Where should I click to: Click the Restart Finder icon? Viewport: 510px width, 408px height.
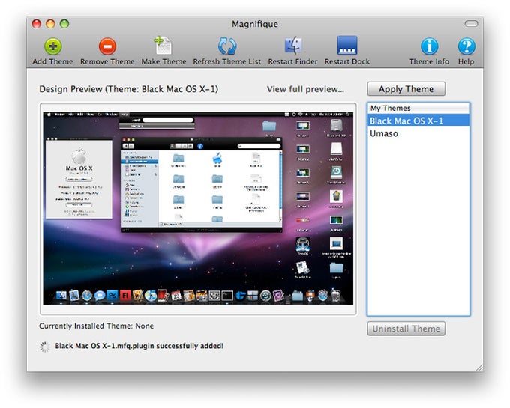(293, 46)
